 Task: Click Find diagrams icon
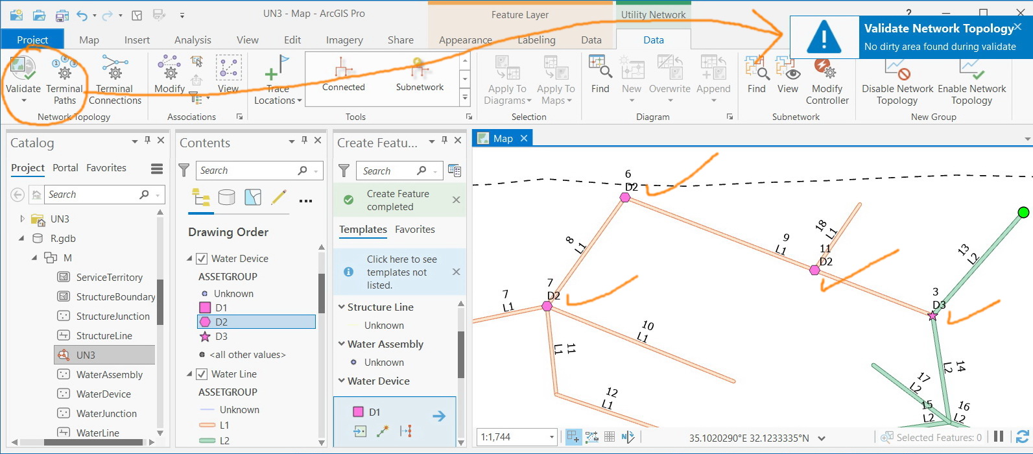click(600, 67)
